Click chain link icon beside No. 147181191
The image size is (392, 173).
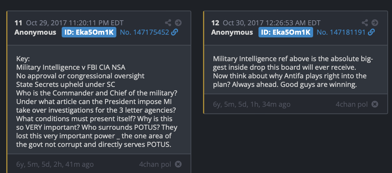point(371,32)
